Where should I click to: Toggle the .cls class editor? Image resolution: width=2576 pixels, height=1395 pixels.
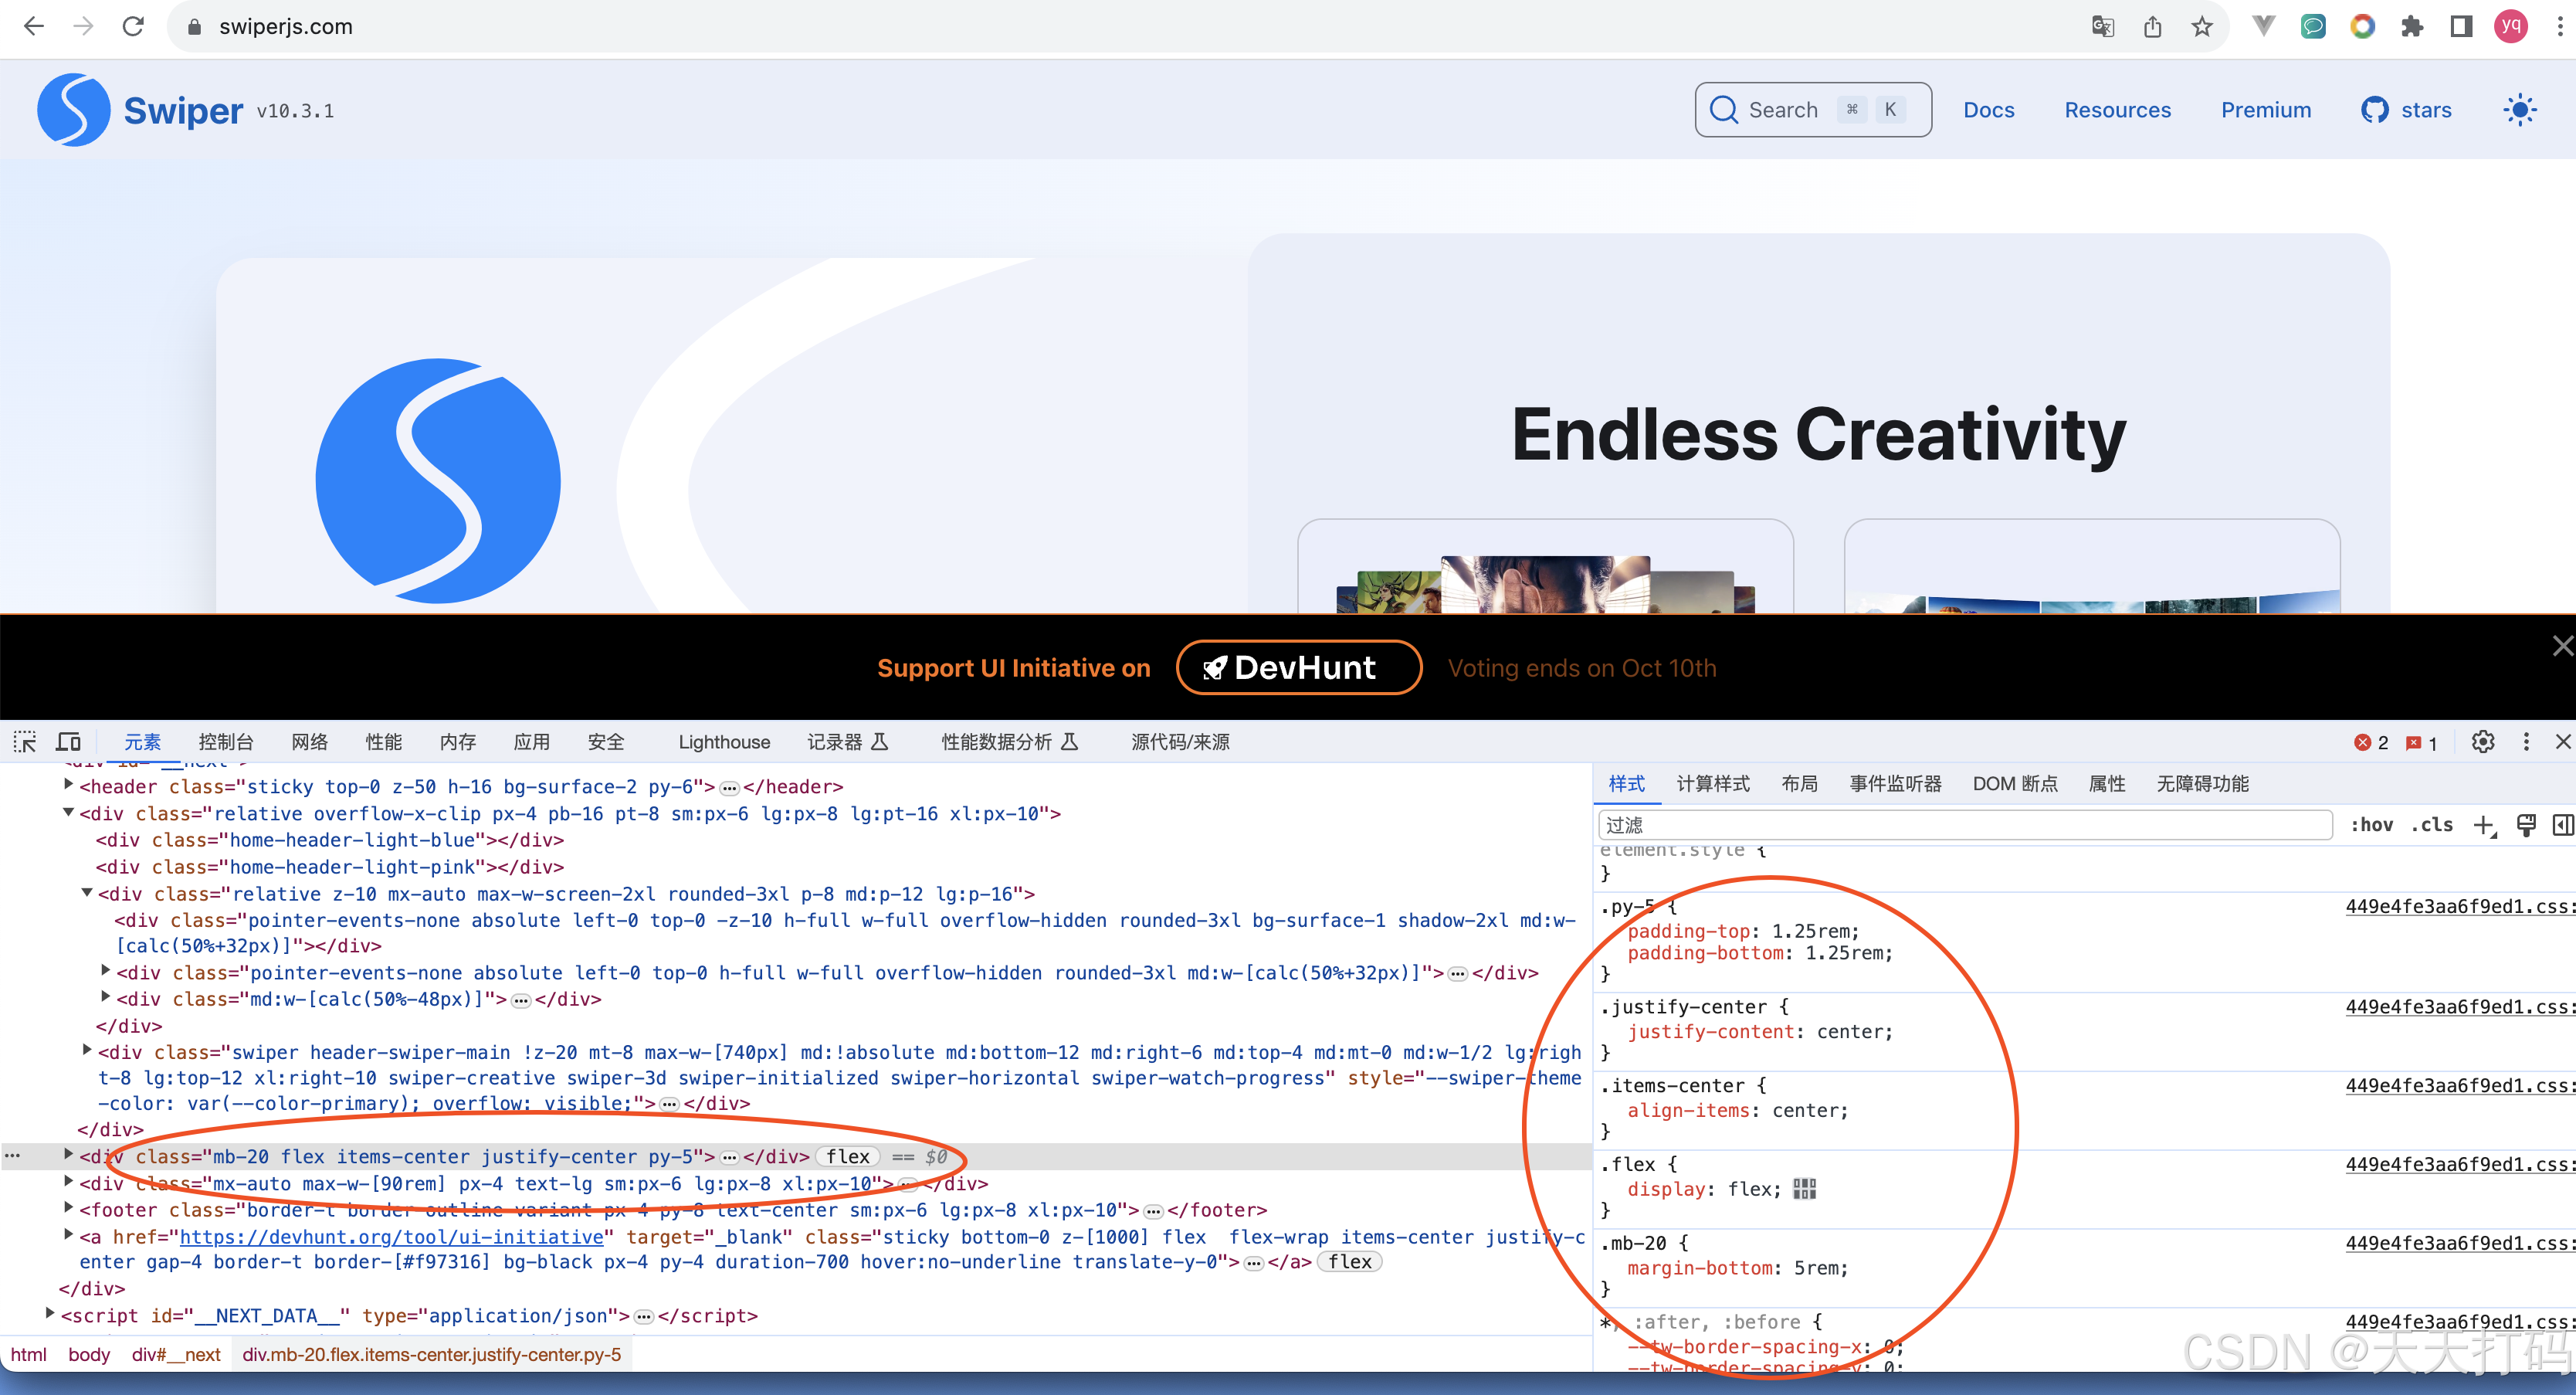pyautogui.click(x=2431, y=825)
